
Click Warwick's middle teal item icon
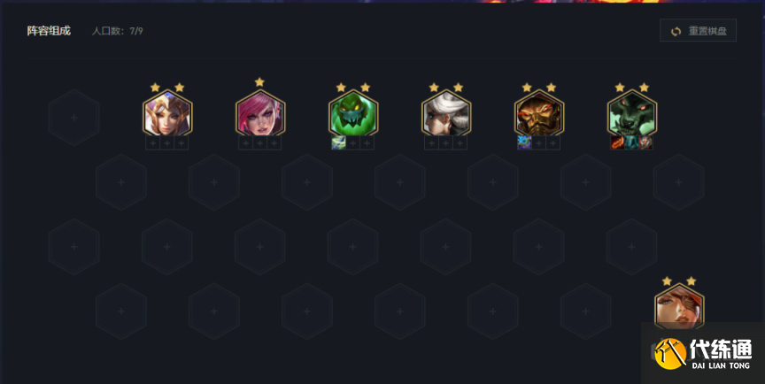(631, 142)
